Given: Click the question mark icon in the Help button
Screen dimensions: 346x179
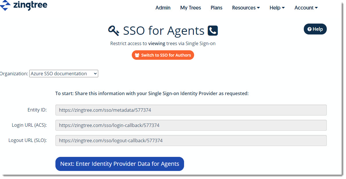Looking at the screenshot, I should point(310,29).
